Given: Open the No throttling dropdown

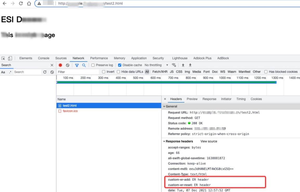Looking at the screenshot, I should (x=156, y=65).
